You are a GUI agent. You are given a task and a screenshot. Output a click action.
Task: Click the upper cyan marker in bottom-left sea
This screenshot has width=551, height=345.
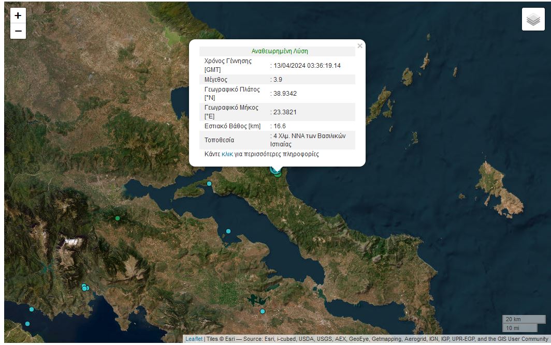[x=32, y=309]
